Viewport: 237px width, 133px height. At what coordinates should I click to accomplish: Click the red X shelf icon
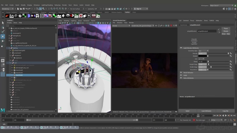pos(81,16)
